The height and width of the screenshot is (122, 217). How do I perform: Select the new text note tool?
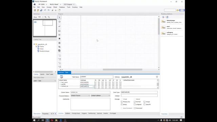[x=60, y=35]
